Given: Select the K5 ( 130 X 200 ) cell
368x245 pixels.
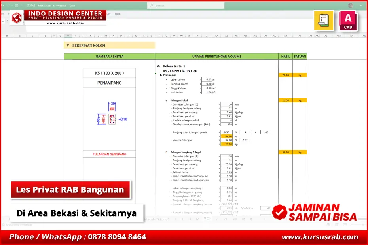Looking at the screenshot, I should click(x=109, y=73).
